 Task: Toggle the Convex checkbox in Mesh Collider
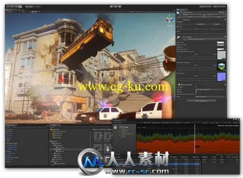[x=196, y=92]
